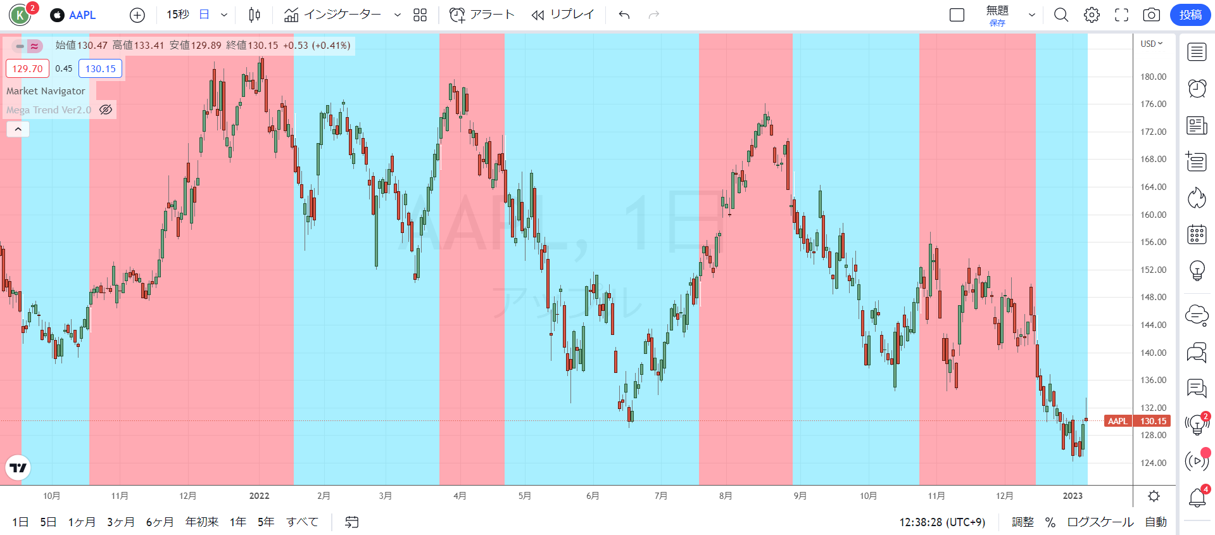This screenshot has height=535, width=1215.
Task: Open price scale settings gear at bottom right
Action: point(1154,496)
